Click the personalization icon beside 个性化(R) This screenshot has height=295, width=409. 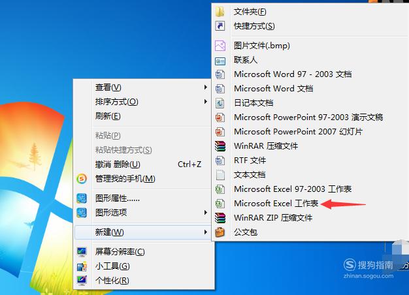(82, 281)
